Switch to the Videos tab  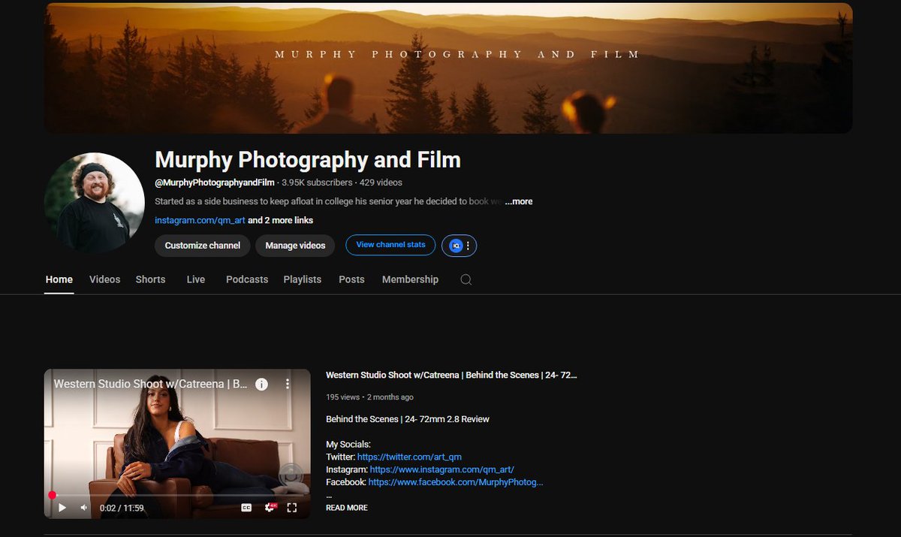pos(104,279)
